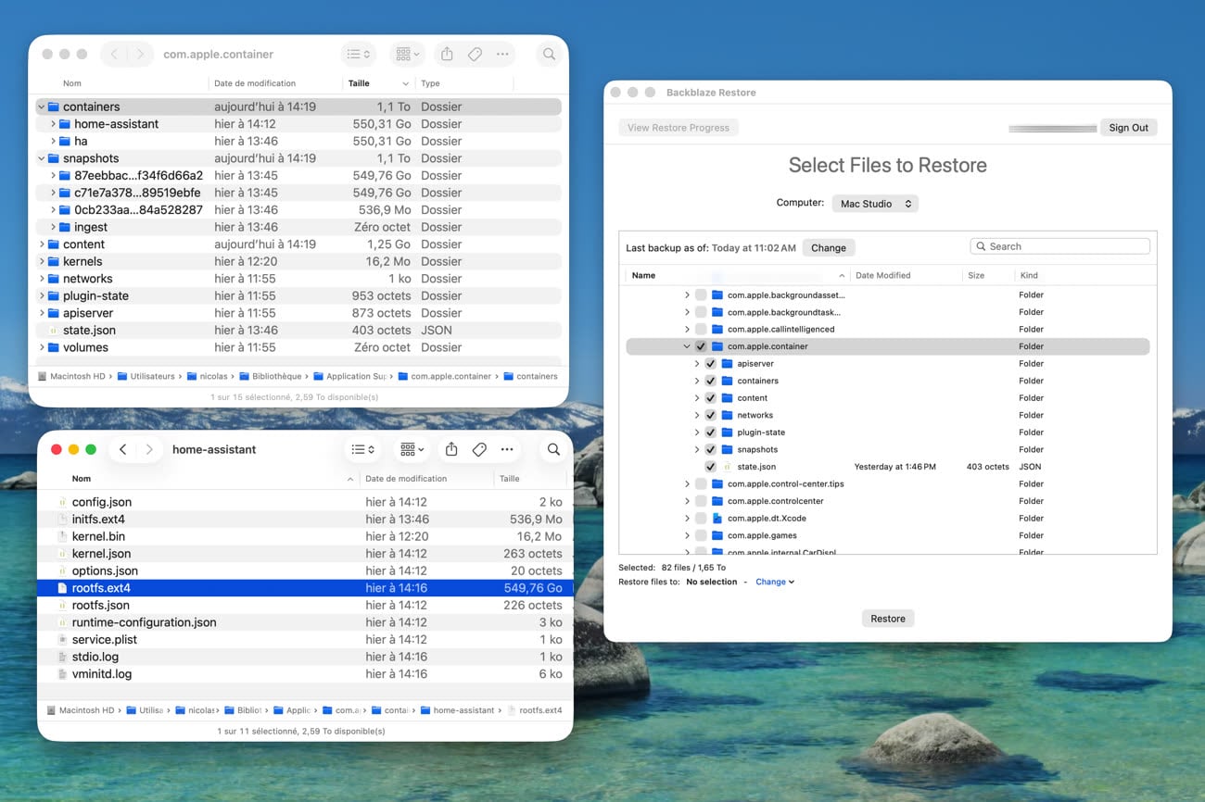Uncheck the snapshots folder checkbox in Backblaze
This screenshot has height=802, width=1205.
710,449
